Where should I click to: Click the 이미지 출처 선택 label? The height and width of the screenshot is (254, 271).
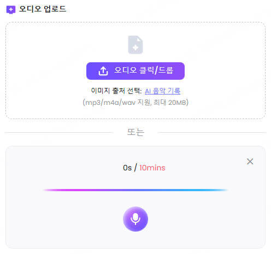[x=116, y=91]
